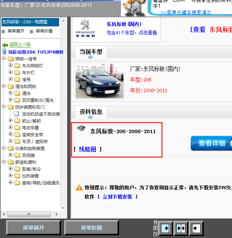Collapse the 清洗和雨刮 node
232x238 pixels.
point(4,86)
